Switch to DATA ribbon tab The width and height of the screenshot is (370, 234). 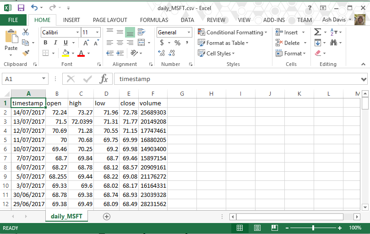187,20
